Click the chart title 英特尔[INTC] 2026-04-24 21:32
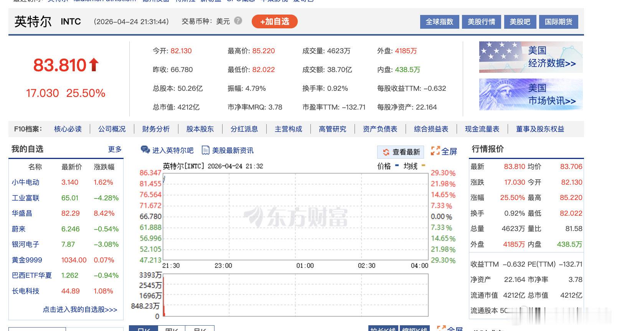Screen dimensions: 617x331 pyautogui.click(x=213, y=166)
